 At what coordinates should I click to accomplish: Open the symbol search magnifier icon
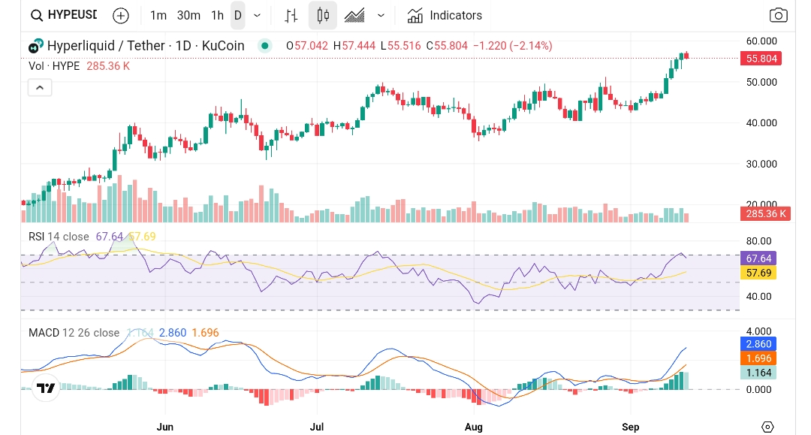[x=36, y=15]
